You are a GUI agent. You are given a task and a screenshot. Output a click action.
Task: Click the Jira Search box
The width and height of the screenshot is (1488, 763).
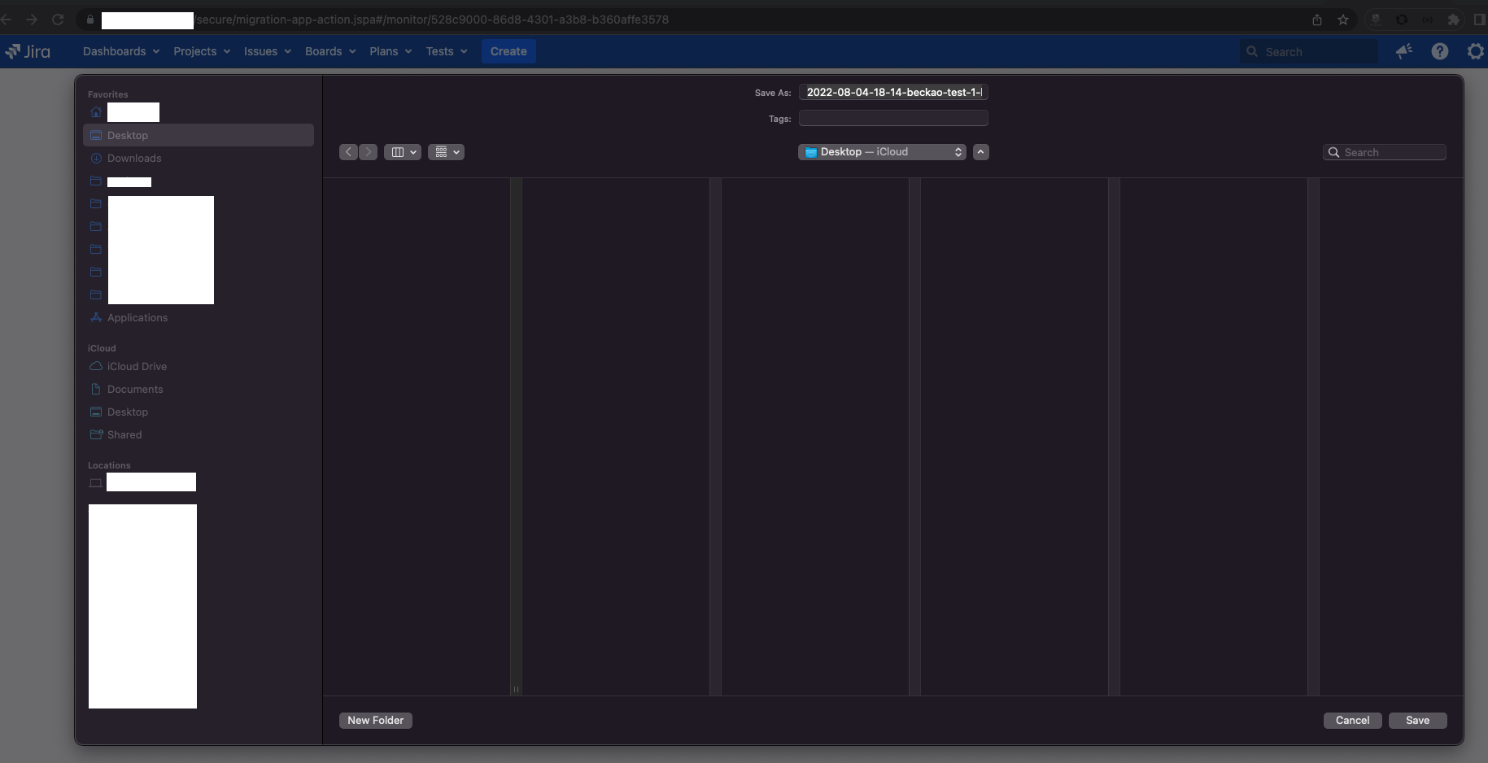pos(1309,51)
